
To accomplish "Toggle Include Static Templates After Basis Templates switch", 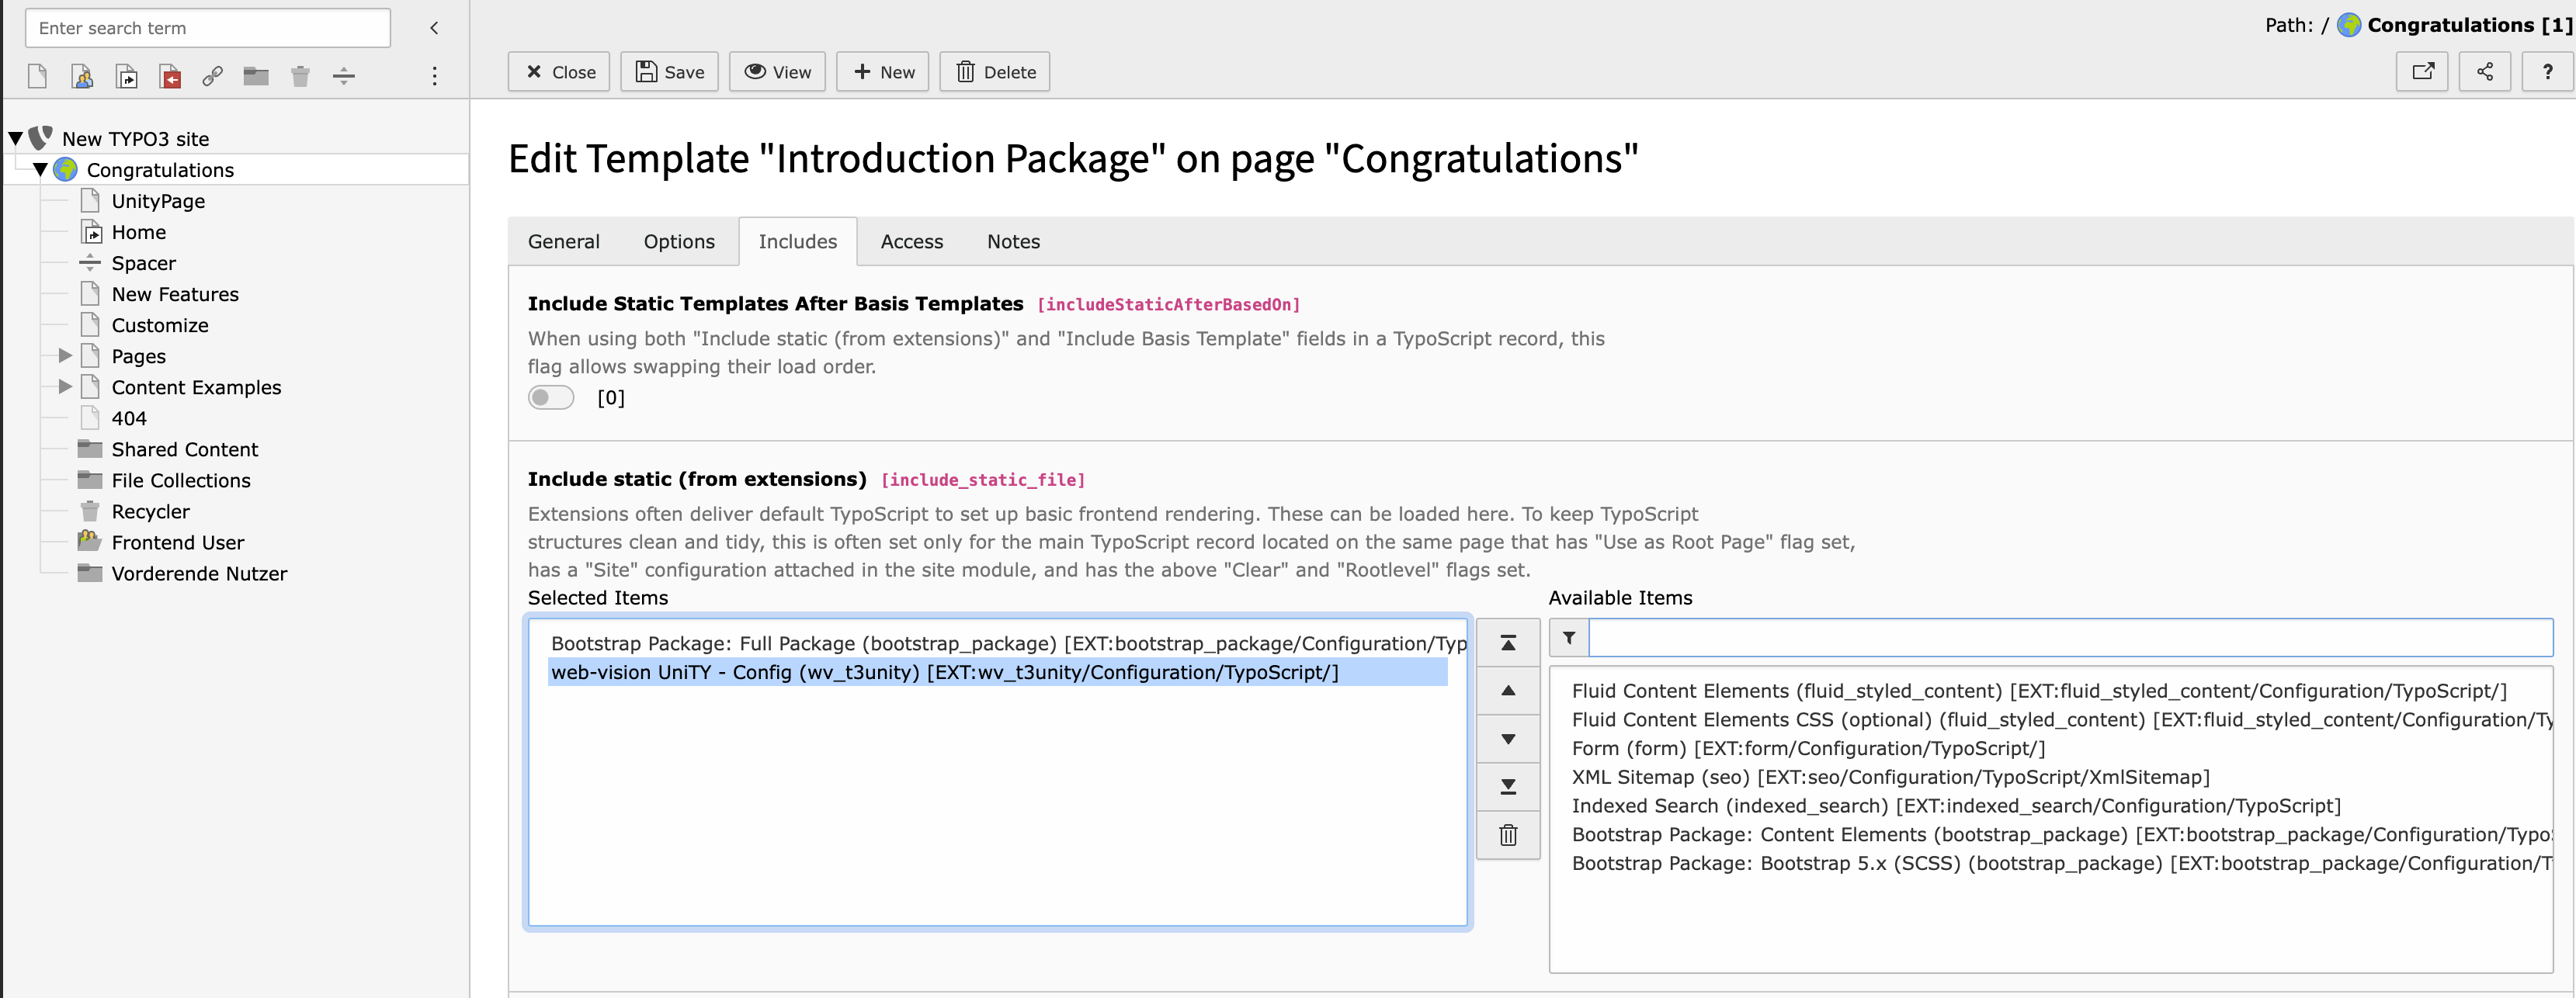I will coord(551,398).
